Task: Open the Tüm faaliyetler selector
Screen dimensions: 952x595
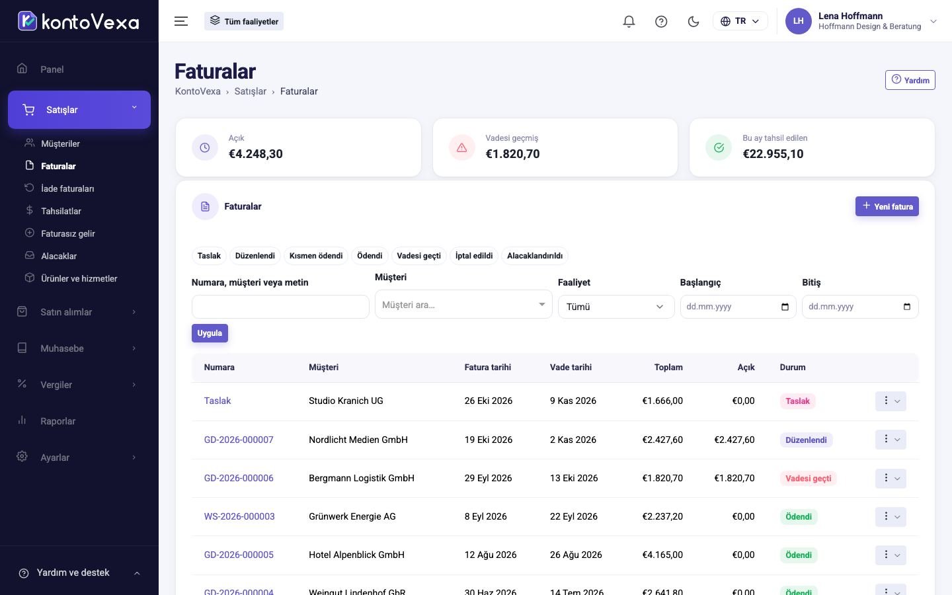Action: pos(244,21)
